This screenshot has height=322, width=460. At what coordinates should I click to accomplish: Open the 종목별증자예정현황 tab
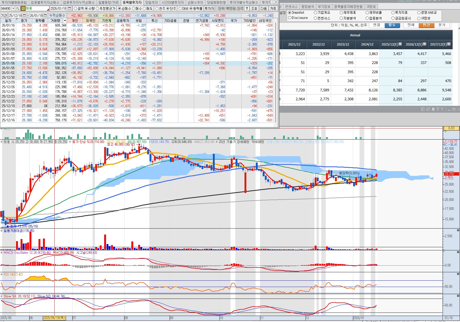point(348,7)
